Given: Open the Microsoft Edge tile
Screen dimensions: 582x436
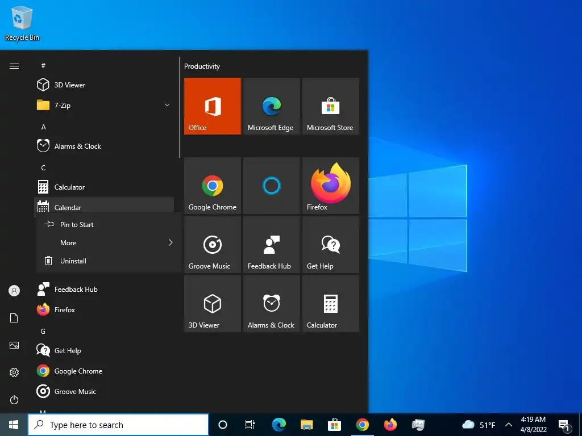Looking at the screenshot, I should 271,106.
